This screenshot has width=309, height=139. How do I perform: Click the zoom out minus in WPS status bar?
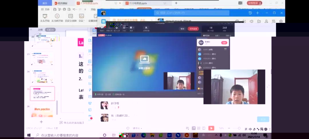(x=229, y=128)
